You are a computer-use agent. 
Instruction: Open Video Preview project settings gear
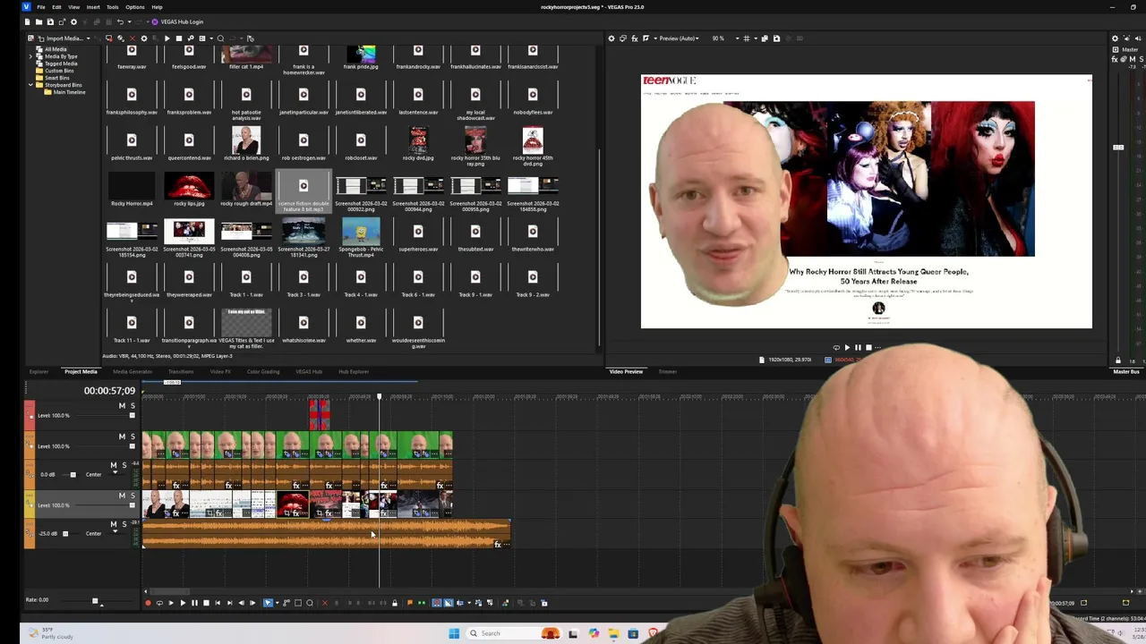tap(611, 38)
